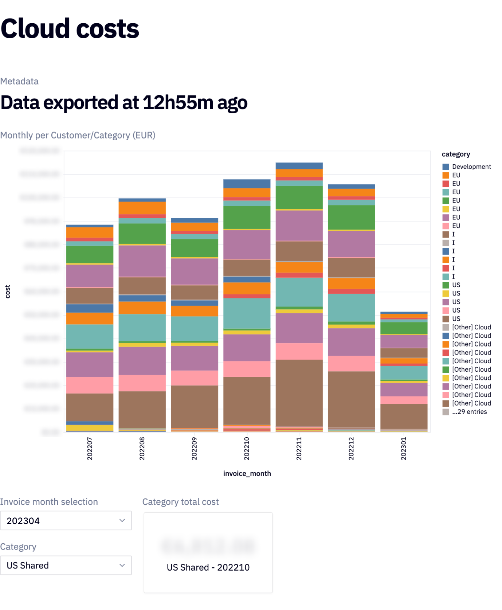Click the 'category' legend title
The image size is (502, 610).
click(456, 154)
